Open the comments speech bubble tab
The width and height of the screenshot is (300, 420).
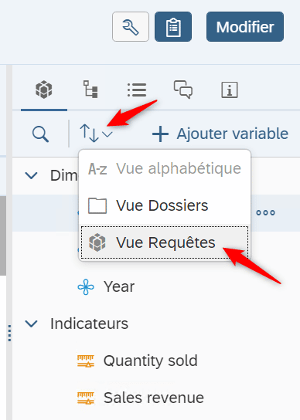183,90
